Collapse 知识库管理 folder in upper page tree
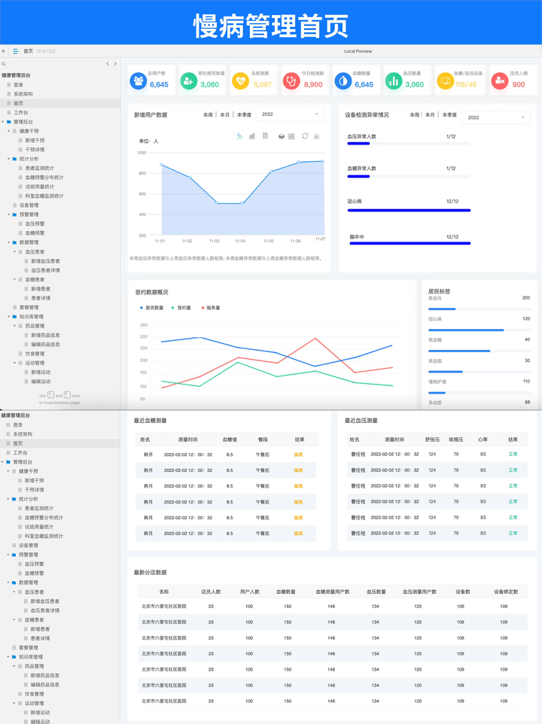Viewport: 542px width, 724px height. click(9, 316)
